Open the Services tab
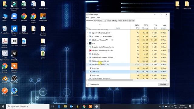 coord(132,21)
